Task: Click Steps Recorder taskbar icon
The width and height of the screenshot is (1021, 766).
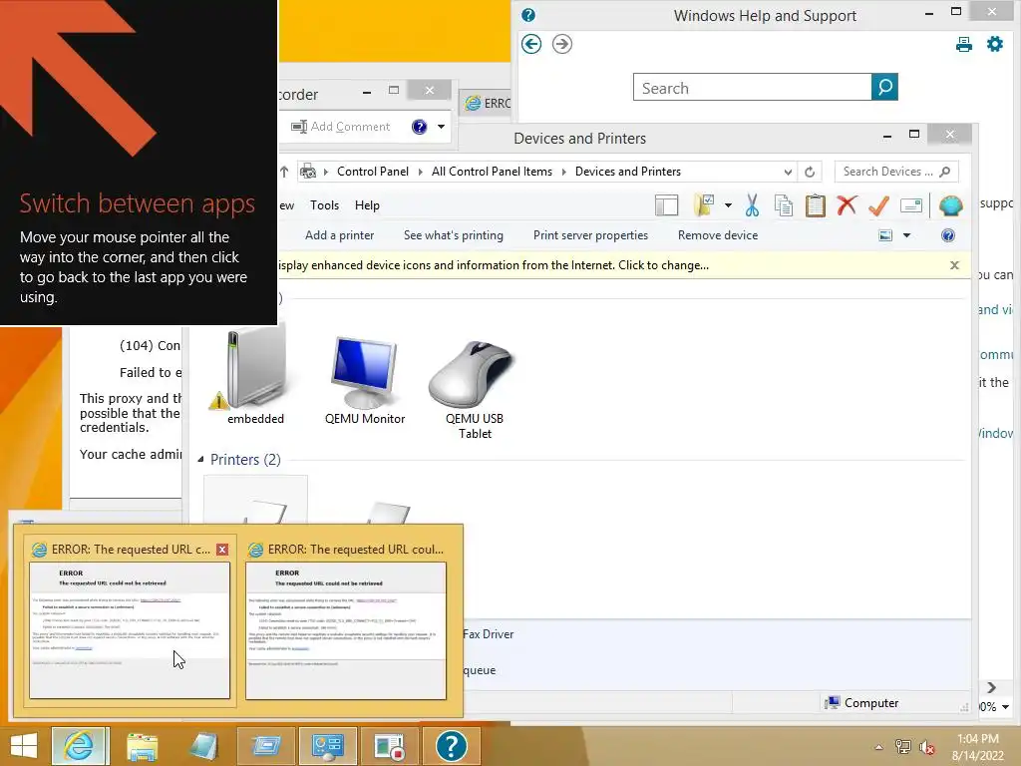Action: 390,746
